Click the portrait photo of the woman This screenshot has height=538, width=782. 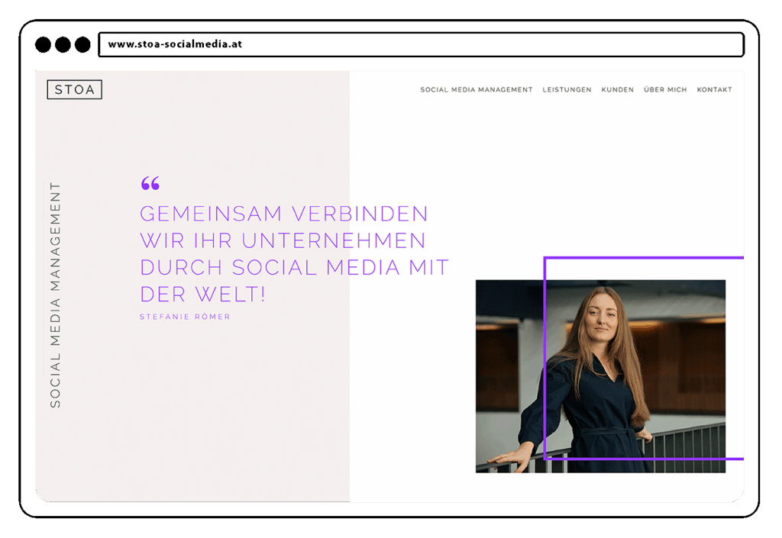pyautogui.click(x=600, y=376)
